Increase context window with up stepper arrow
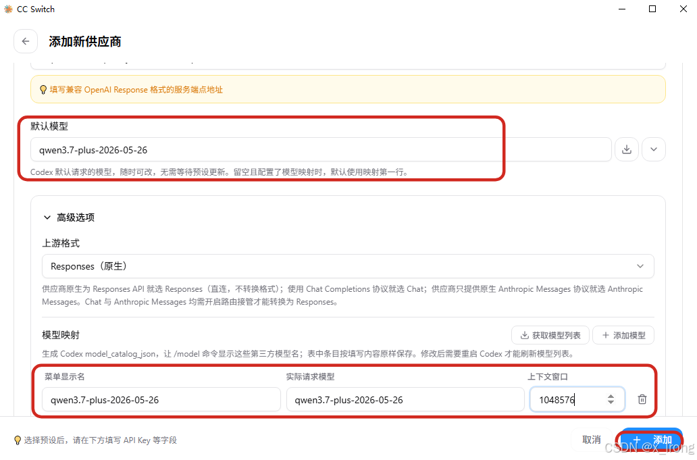Viewport: 697px width, 460px height. pos(611,396)
